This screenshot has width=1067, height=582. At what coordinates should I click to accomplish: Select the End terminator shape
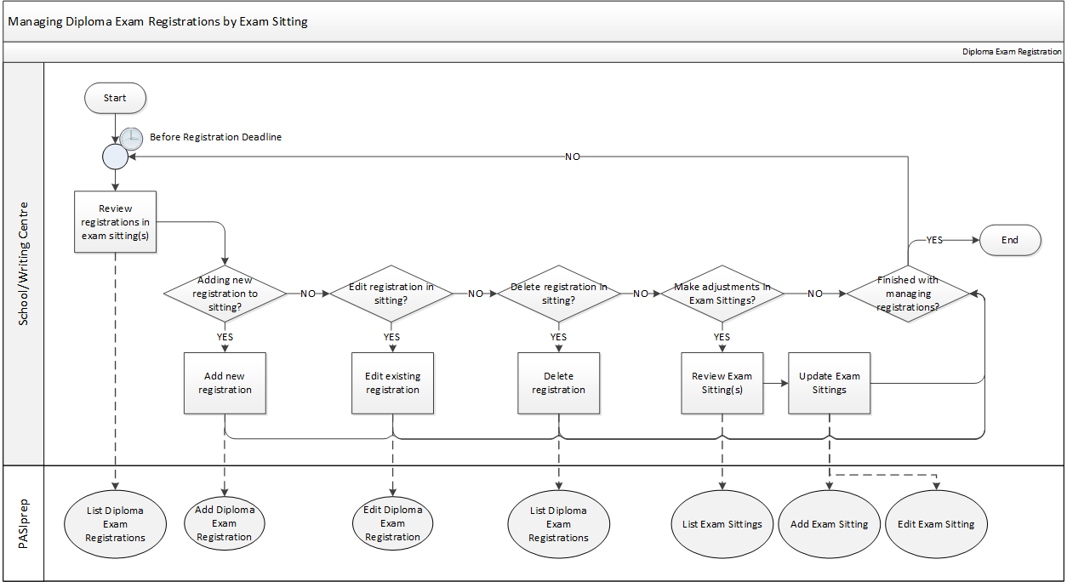(1010, 240)
